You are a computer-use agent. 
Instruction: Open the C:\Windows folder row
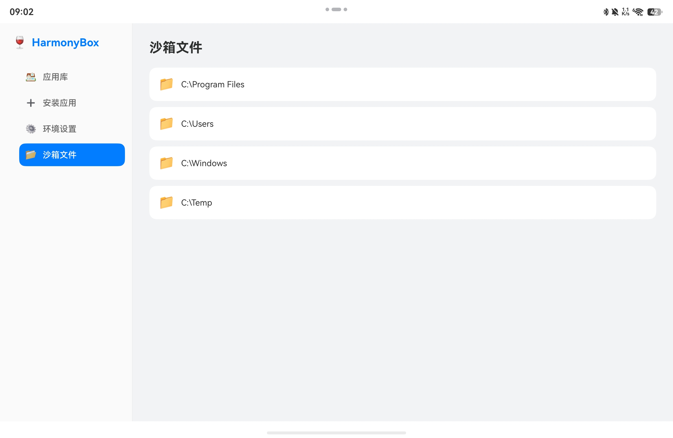[403, 163]
